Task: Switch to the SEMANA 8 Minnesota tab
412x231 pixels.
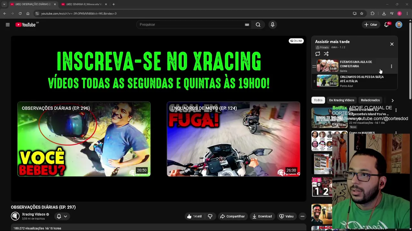Action: tap(84, 4)
